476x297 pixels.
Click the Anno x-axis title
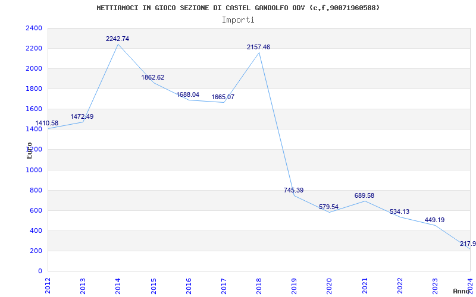click(x=462, y=291)
